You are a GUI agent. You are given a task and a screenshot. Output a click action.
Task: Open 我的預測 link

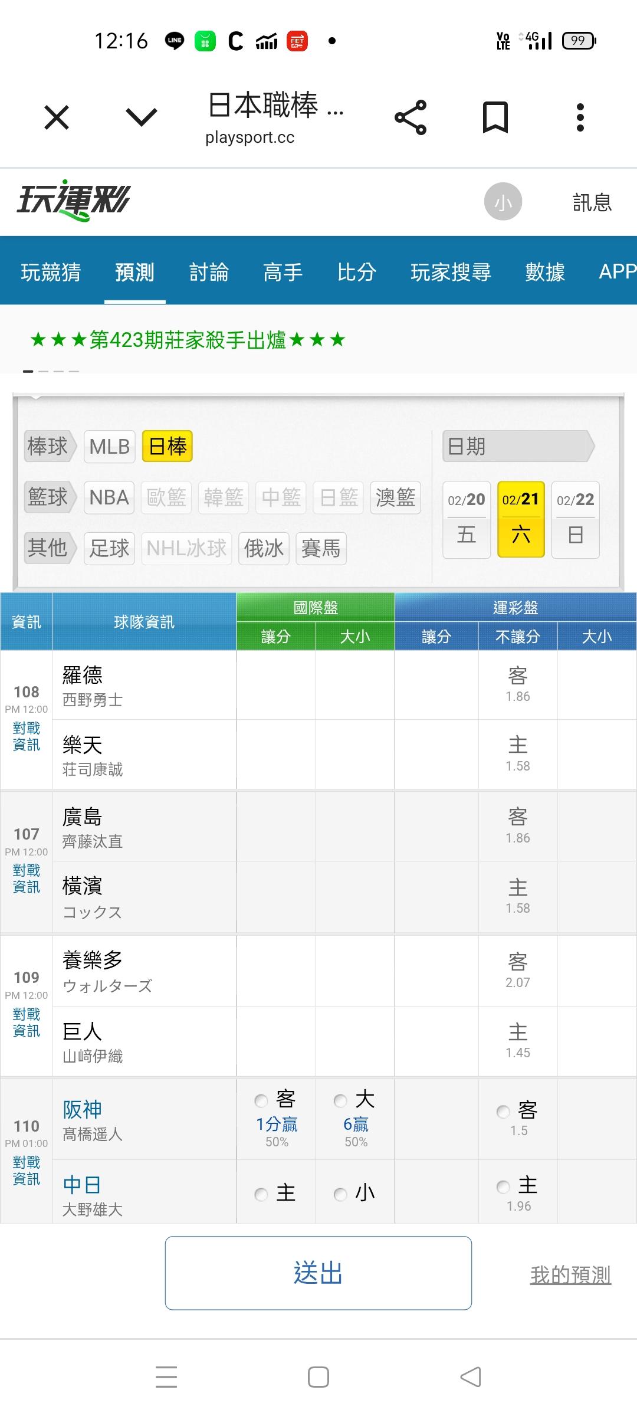click(570, 1275)
